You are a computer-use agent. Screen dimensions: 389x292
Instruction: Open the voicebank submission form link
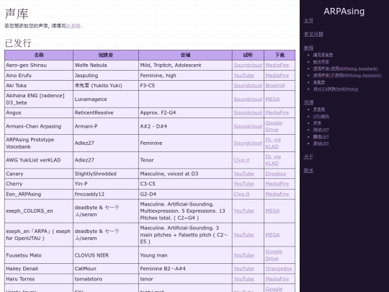pos(73,26)
